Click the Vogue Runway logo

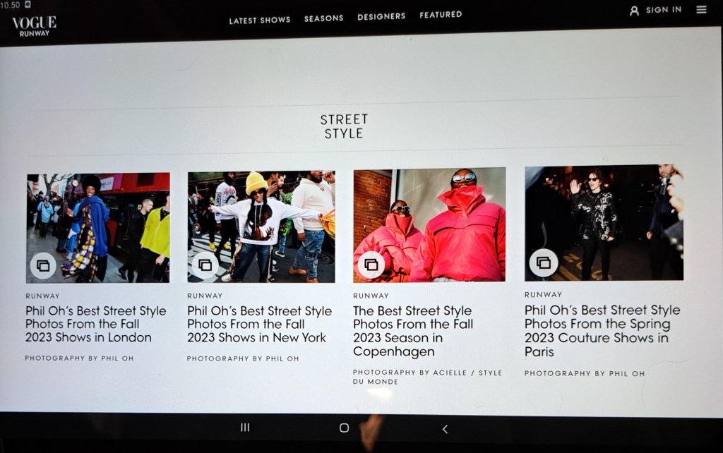[x=34, y=26]
